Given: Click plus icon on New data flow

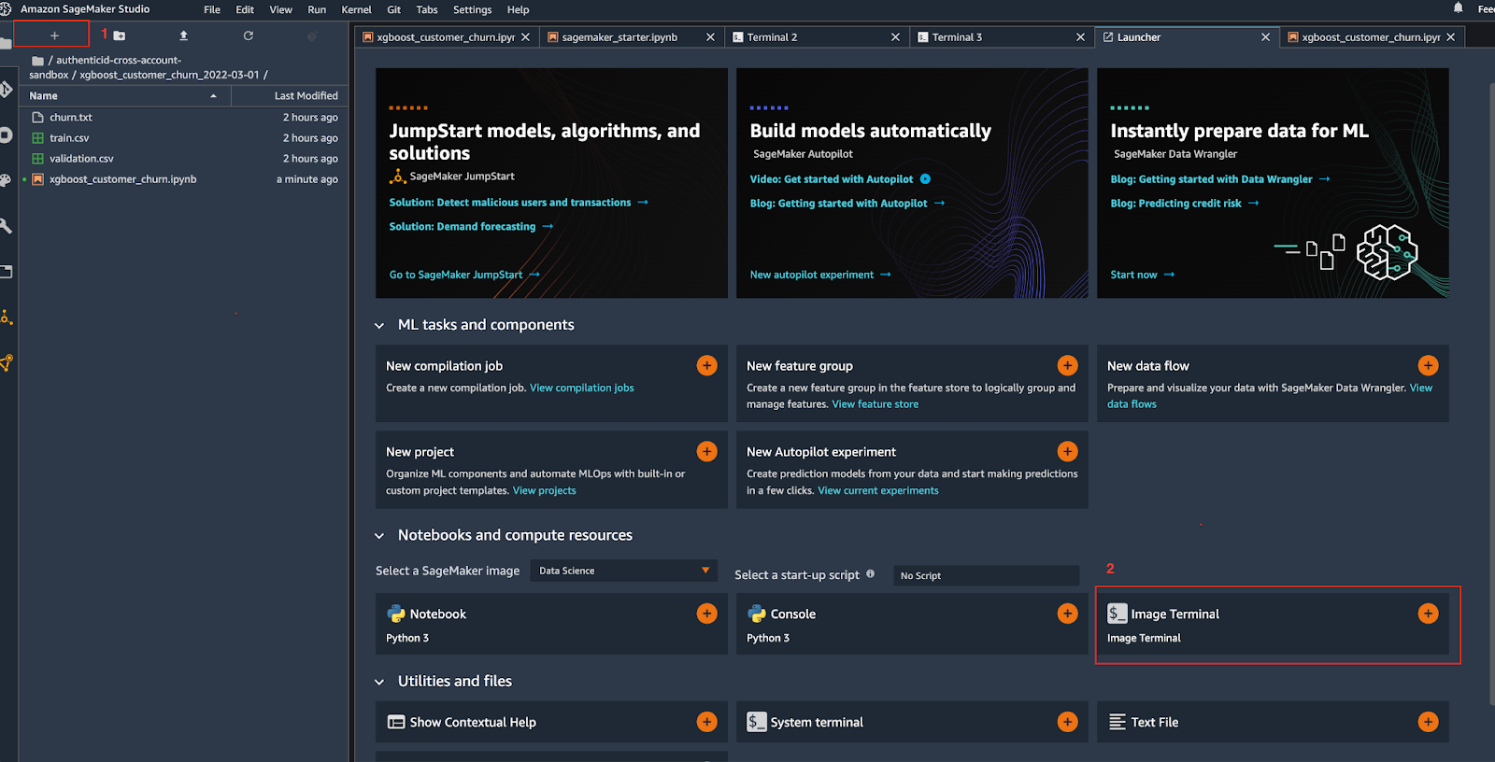Looking at the screenshot, I should (1428, 366).
